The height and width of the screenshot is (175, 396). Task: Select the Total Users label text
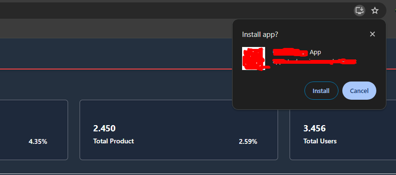tap(320, 141)
